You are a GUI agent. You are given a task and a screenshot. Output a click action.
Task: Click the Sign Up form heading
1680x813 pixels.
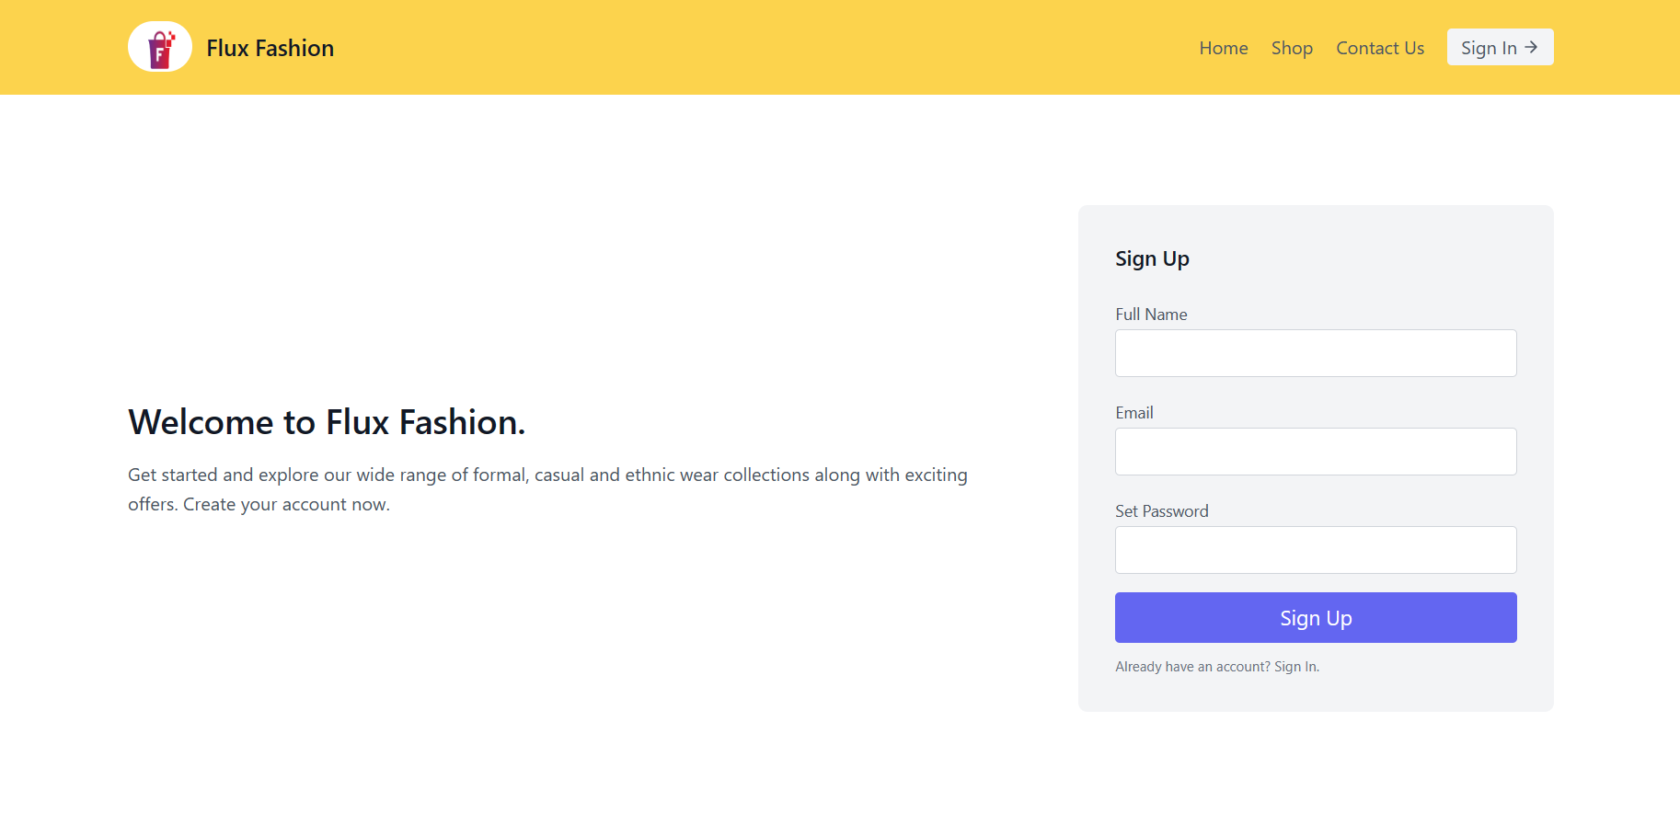coord(1152,258)
